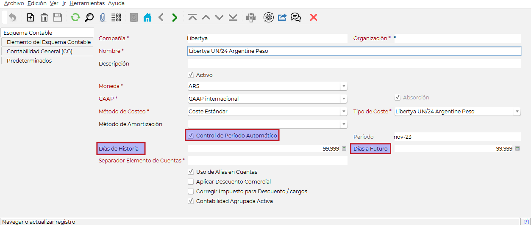This screenshot has height=225, width=531.
Task: Open the Ver menu
Action: (x=54, y=3)
